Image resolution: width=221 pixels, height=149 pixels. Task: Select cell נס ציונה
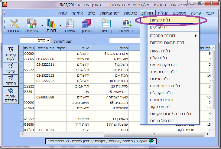point(78,59)
